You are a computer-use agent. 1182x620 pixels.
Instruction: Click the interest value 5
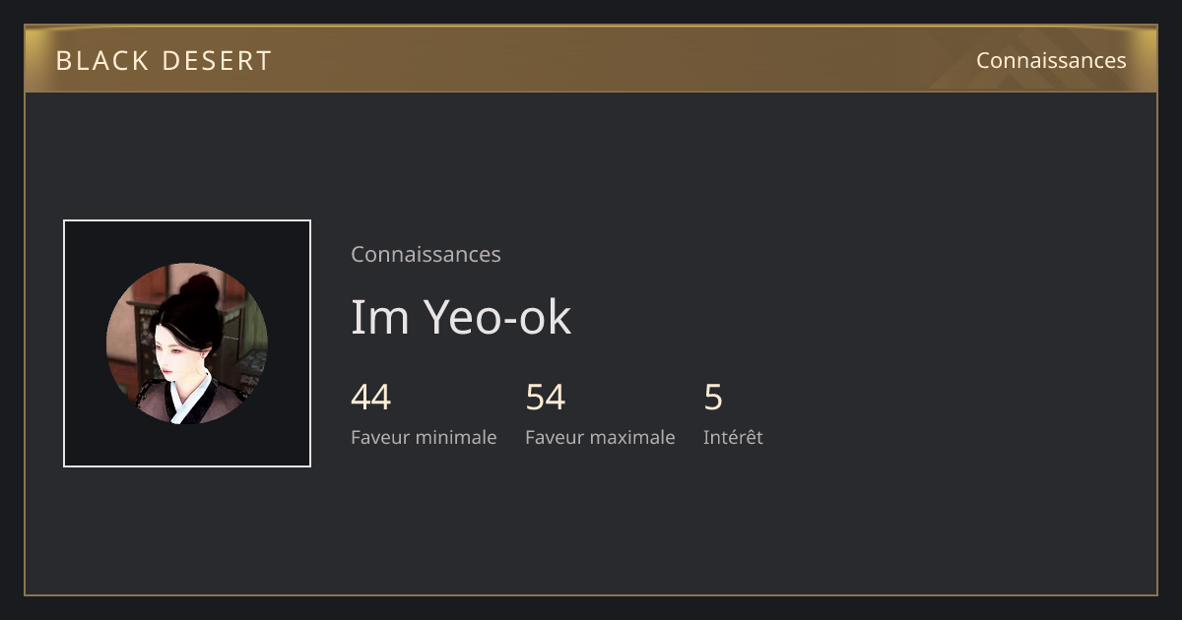pyautogui.click(x=713, y=398)
